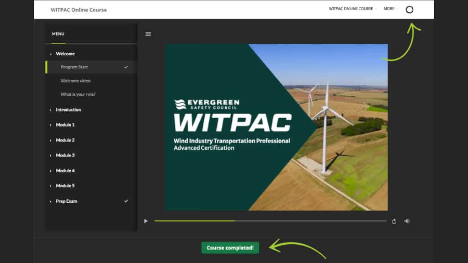The width and height of the screenshot is (468, 263).
Task: Go to WITPAC Online Course home title
Action: 79,10
